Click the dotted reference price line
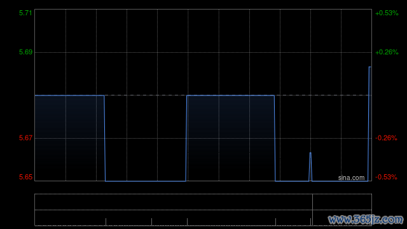Screen dimensions: 407x229 tap(203, 95)
